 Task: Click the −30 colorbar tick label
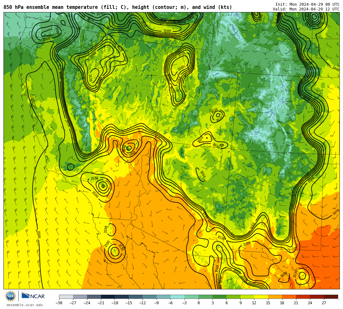pos(59,303)
